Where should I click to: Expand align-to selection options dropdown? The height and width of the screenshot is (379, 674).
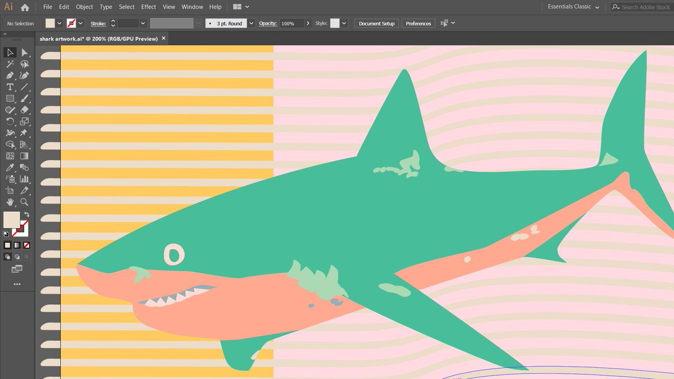click(x=453, y=23)
